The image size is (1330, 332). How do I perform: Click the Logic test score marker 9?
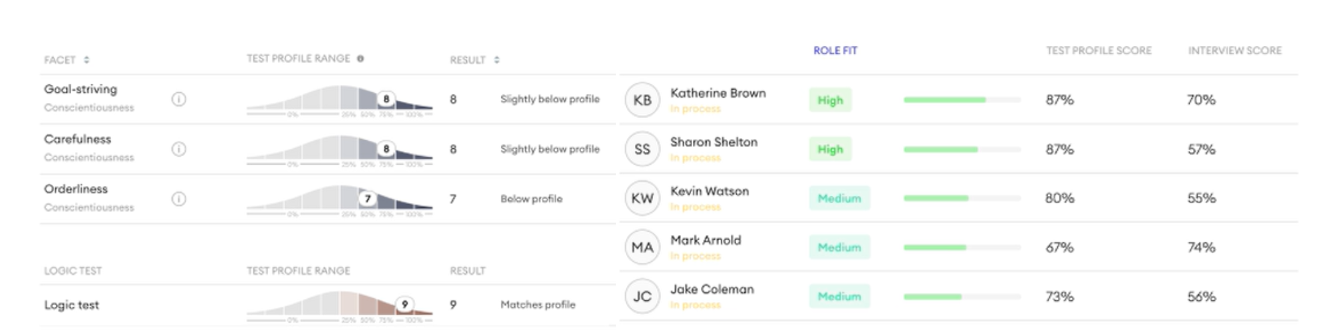click(404, 305)
